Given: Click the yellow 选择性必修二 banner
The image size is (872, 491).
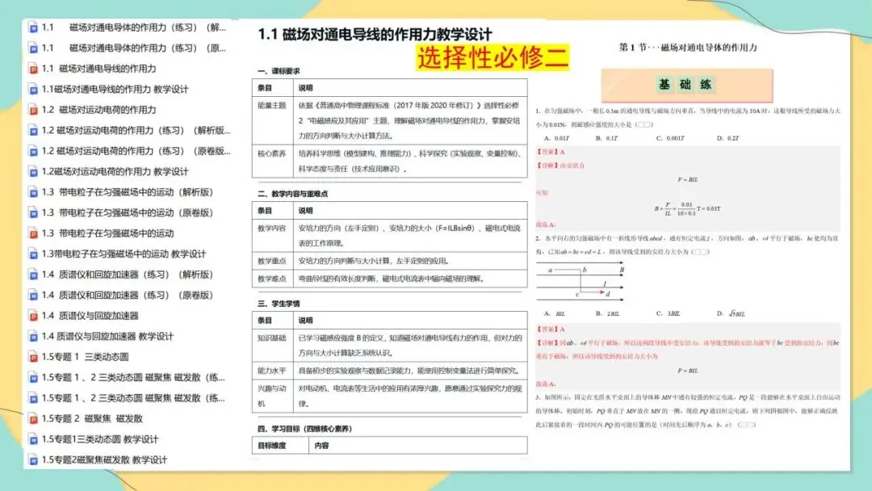Looking at the screenshot, I should click(493, 58).
